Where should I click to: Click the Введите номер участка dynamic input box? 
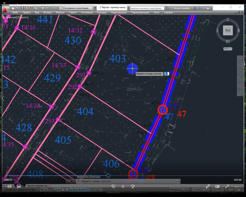coord(167,74)
